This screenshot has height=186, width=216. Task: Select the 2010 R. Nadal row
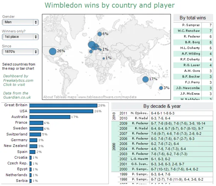coord(165,118)
